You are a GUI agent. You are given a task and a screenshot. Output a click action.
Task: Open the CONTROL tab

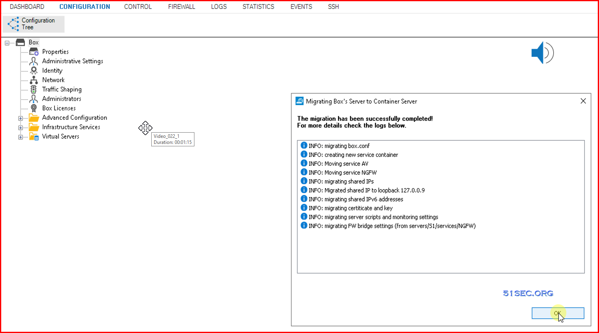pos(138,7)
